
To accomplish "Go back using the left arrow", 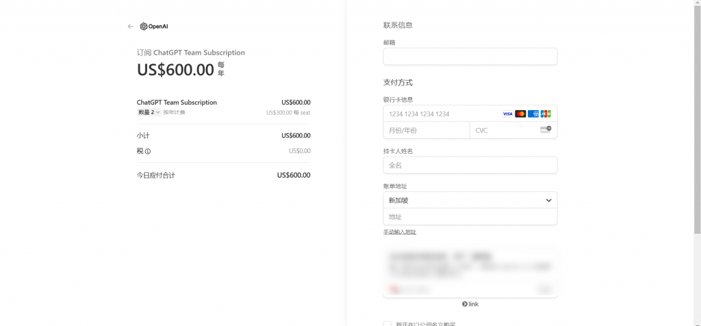I will [131, 27].
